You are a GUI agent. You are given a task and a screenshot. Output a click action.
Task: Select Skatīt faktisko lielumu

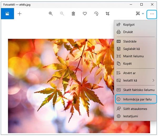(x=135, y=90)
